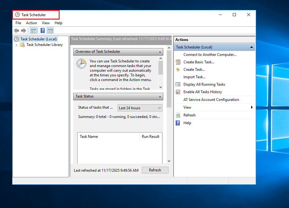289x208 pixels.
Task: Click the Overview text scroll up arrow
Action: click(160, 58)
